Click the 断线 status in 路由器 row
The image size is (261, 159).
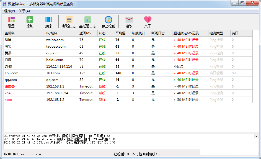point(102,86)
